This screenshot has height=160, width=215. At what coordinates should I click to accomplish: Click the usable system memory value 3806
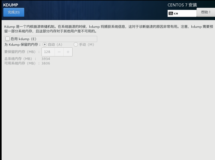pyautogui.click(x=46, y=63)
